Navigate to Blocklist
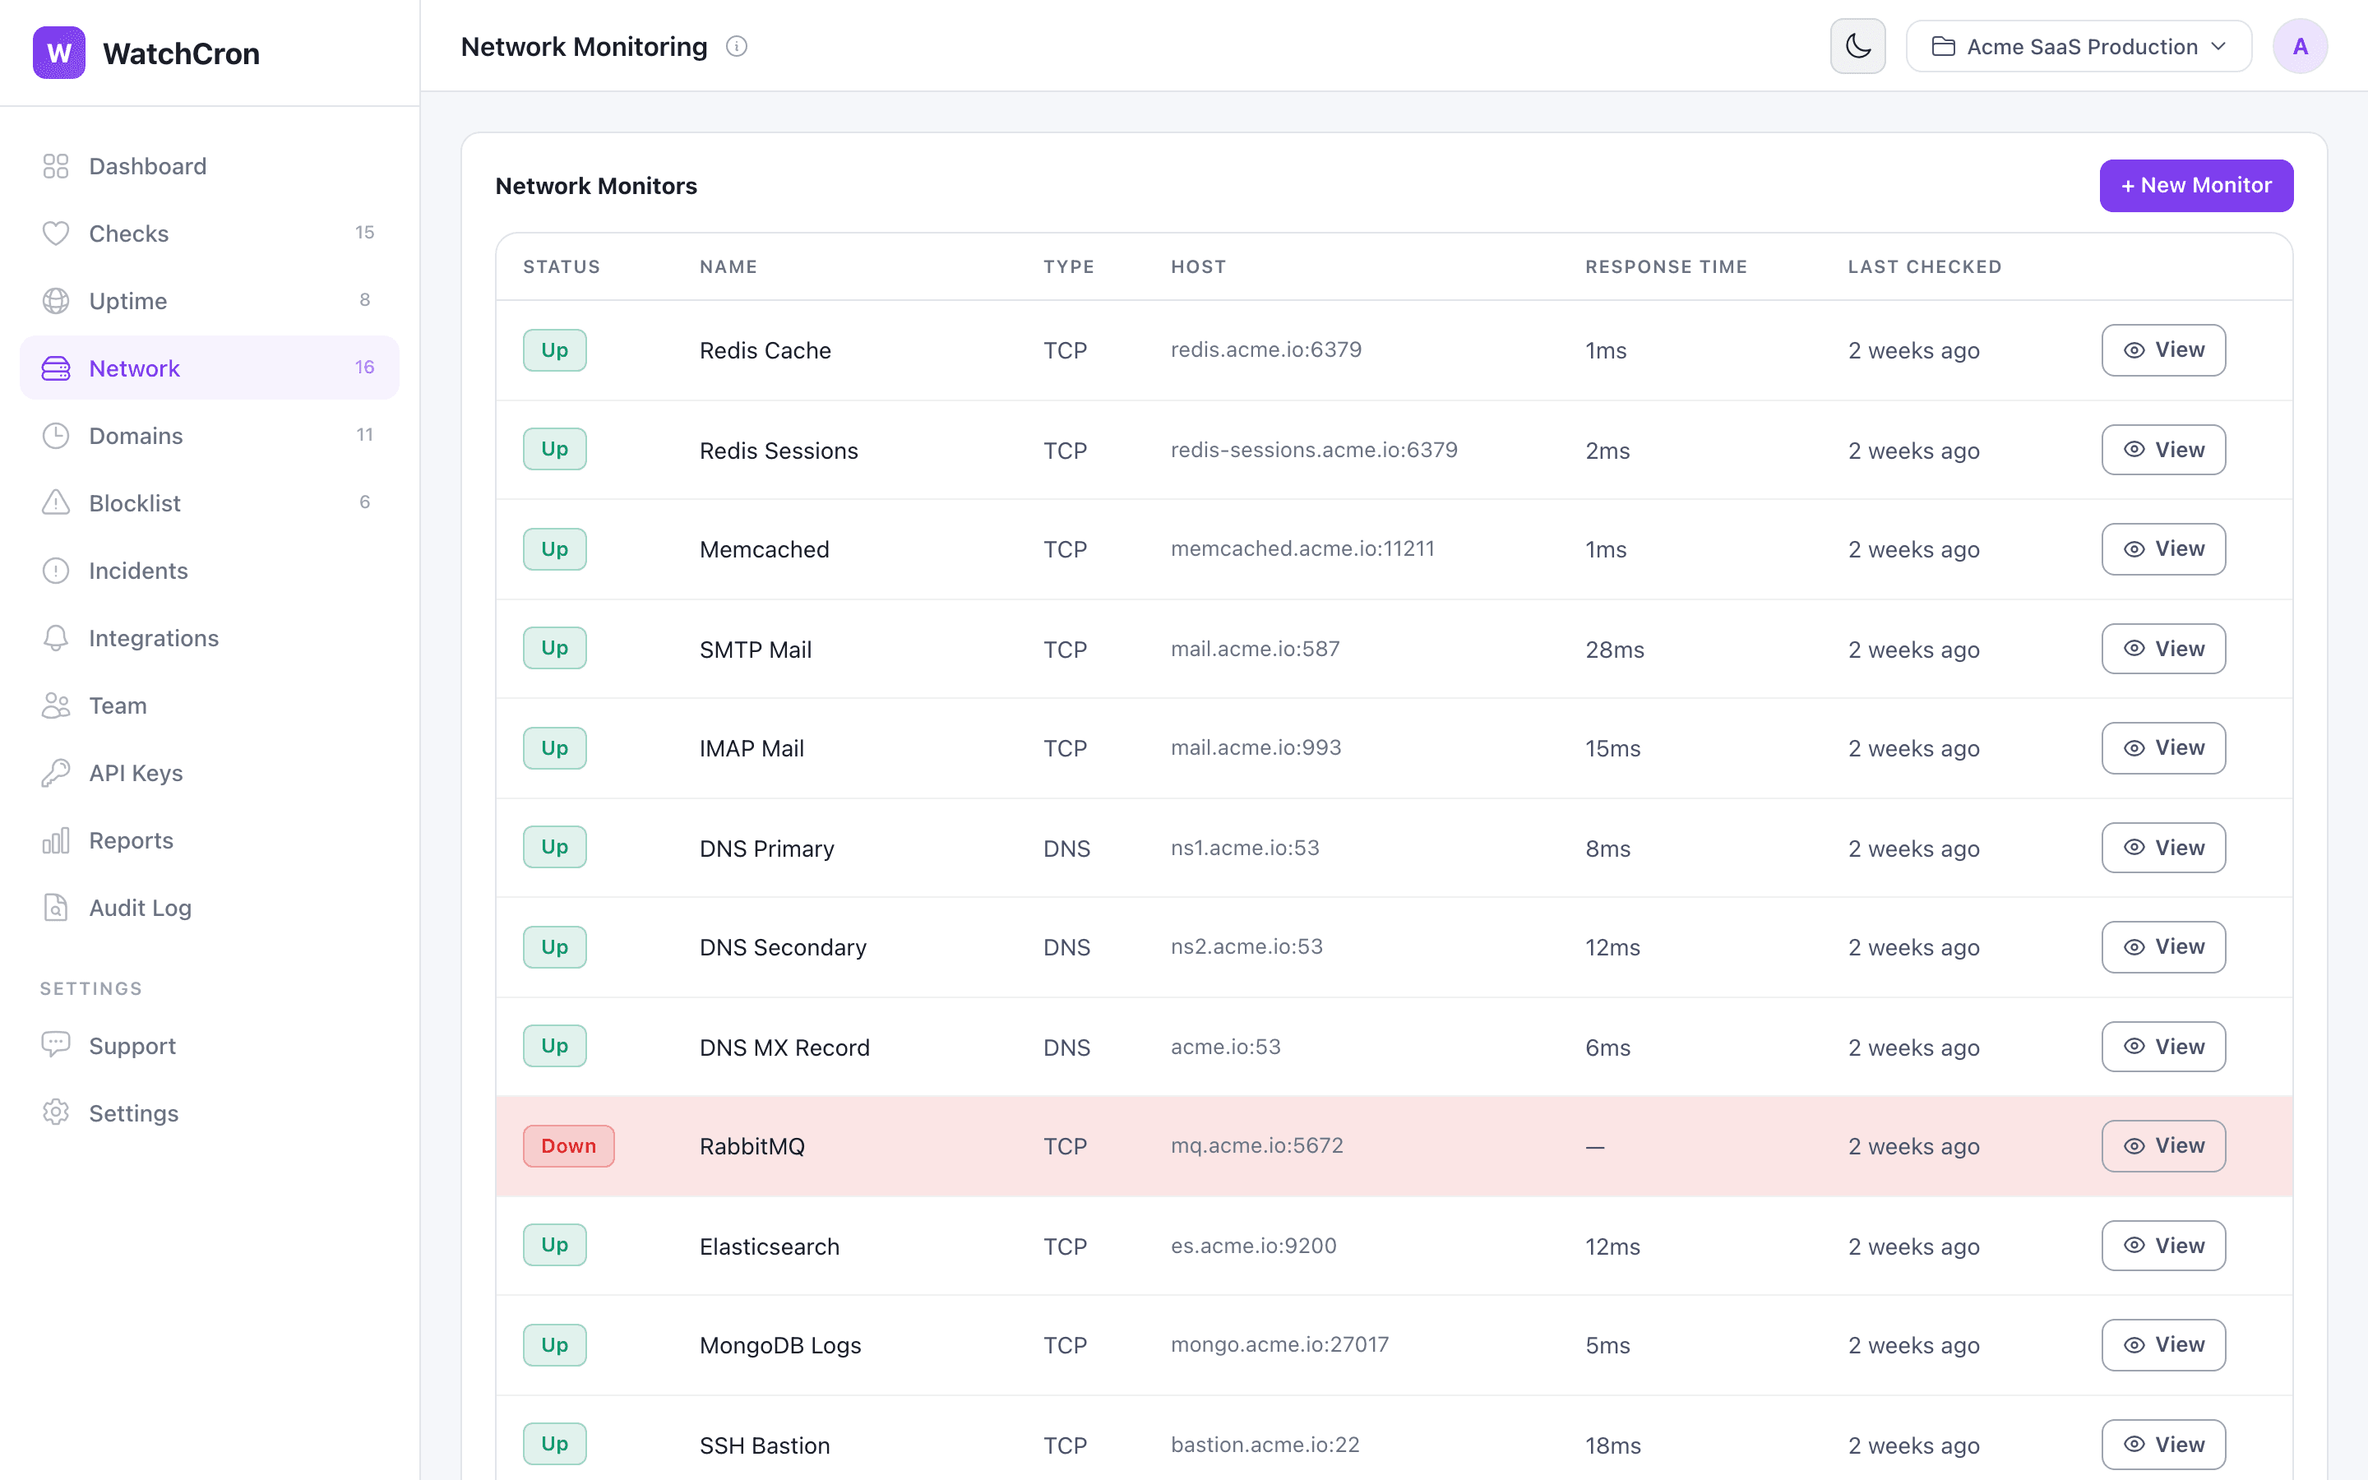This screenshot has width=2368, height=1480. pos(210,503)
